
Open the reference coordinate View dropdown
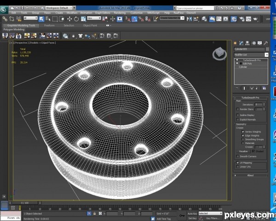point(94,18)
